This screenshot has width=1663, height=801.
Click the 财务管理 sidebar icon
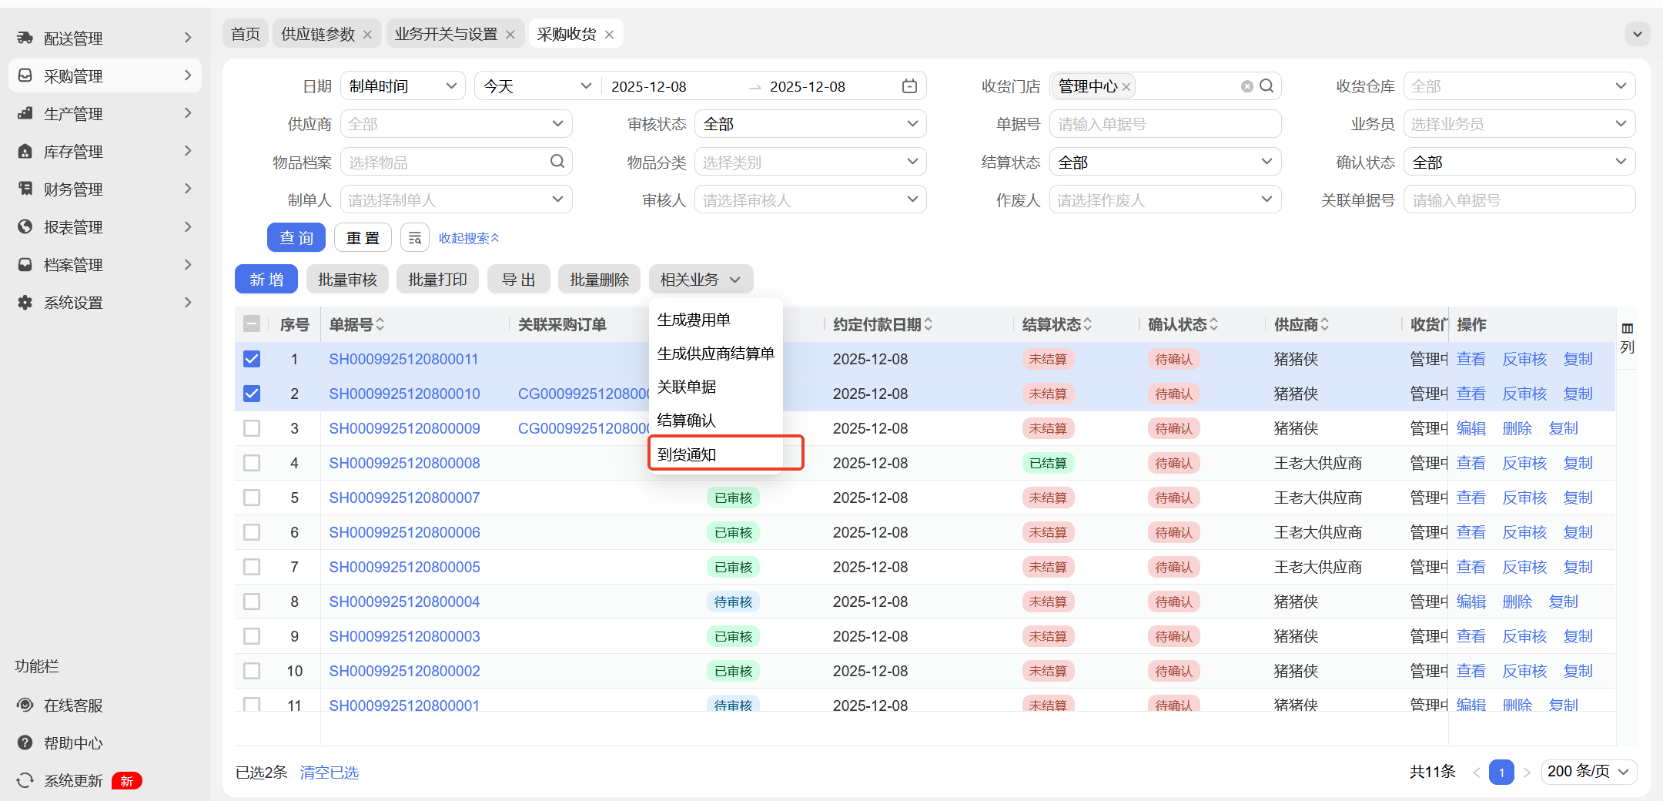(x=25, y=189)
